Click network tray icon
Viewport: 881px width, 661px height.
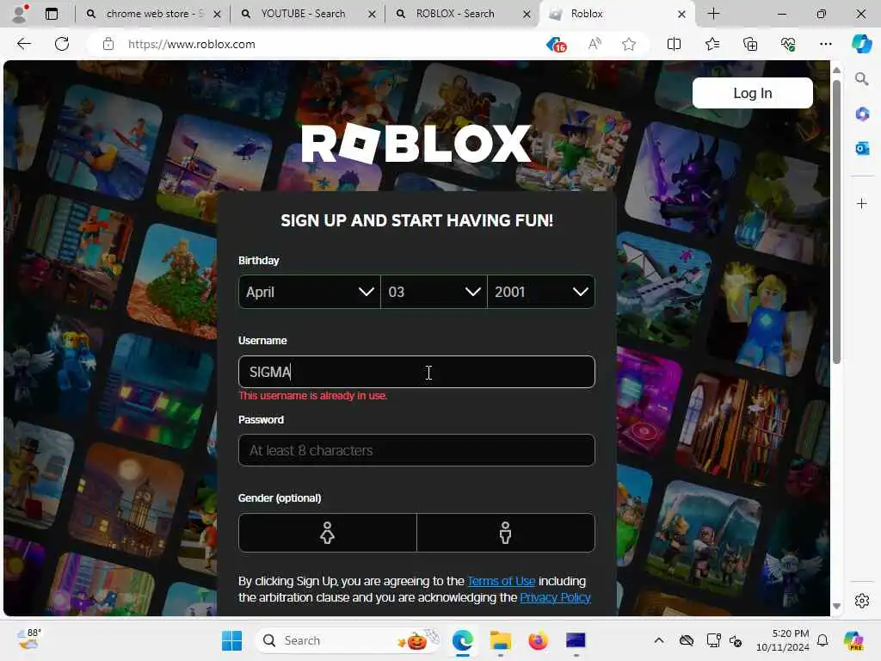[713, 640]
